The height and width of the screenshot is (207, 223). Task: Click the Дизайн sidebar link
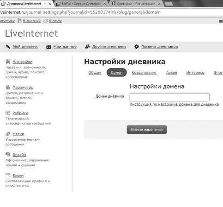click(19, 154)
